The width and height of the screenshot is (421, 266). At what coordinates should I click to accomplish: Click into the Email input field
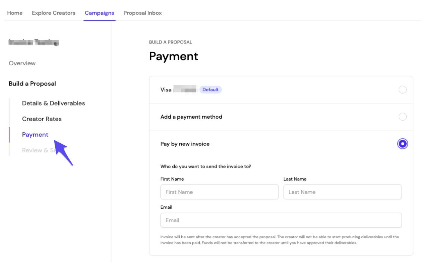click(x=281, y=220)
